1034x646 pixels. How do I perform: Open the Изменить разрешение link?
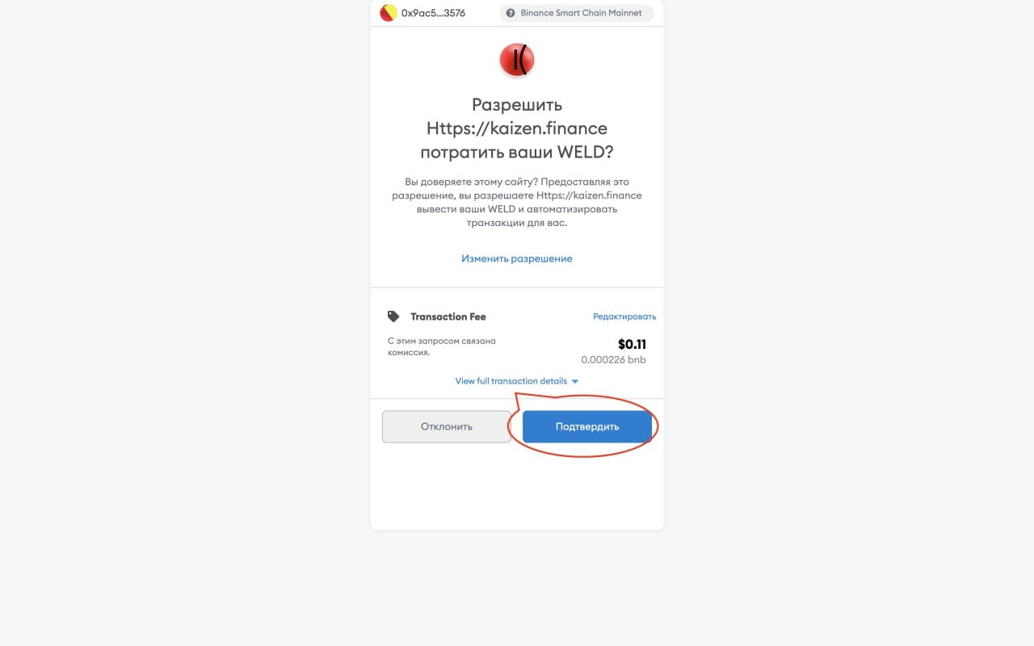[x=517, y=258]
